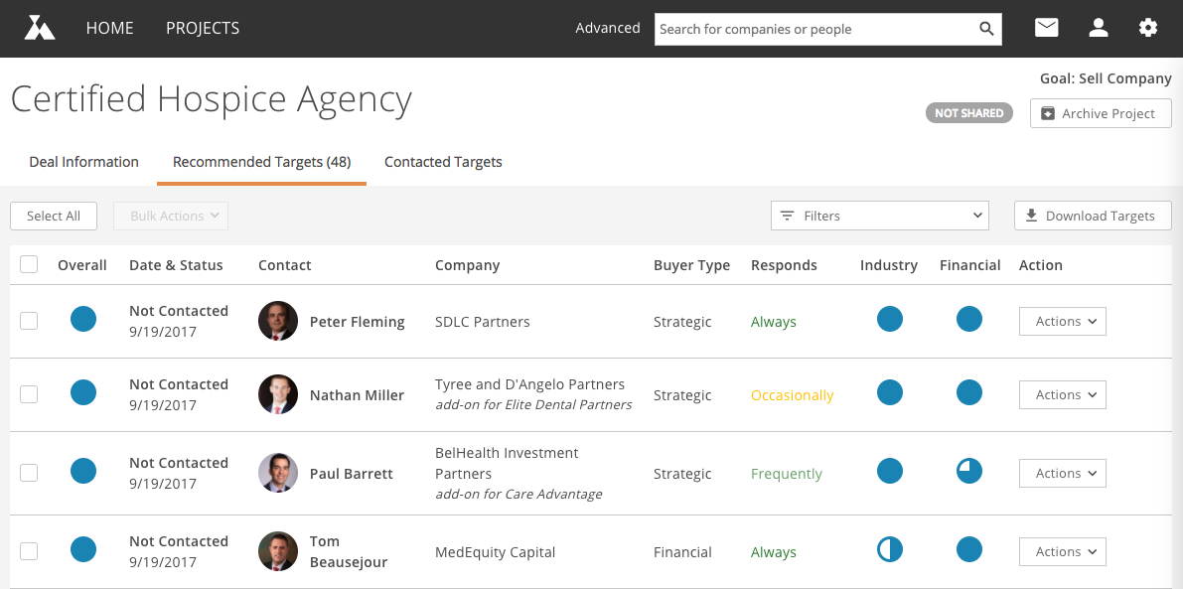Image resolution: width=1183 pixels, height=589 pixels.
Task: Switch to the Contacted Targets tab
Action: coord(443,162)
